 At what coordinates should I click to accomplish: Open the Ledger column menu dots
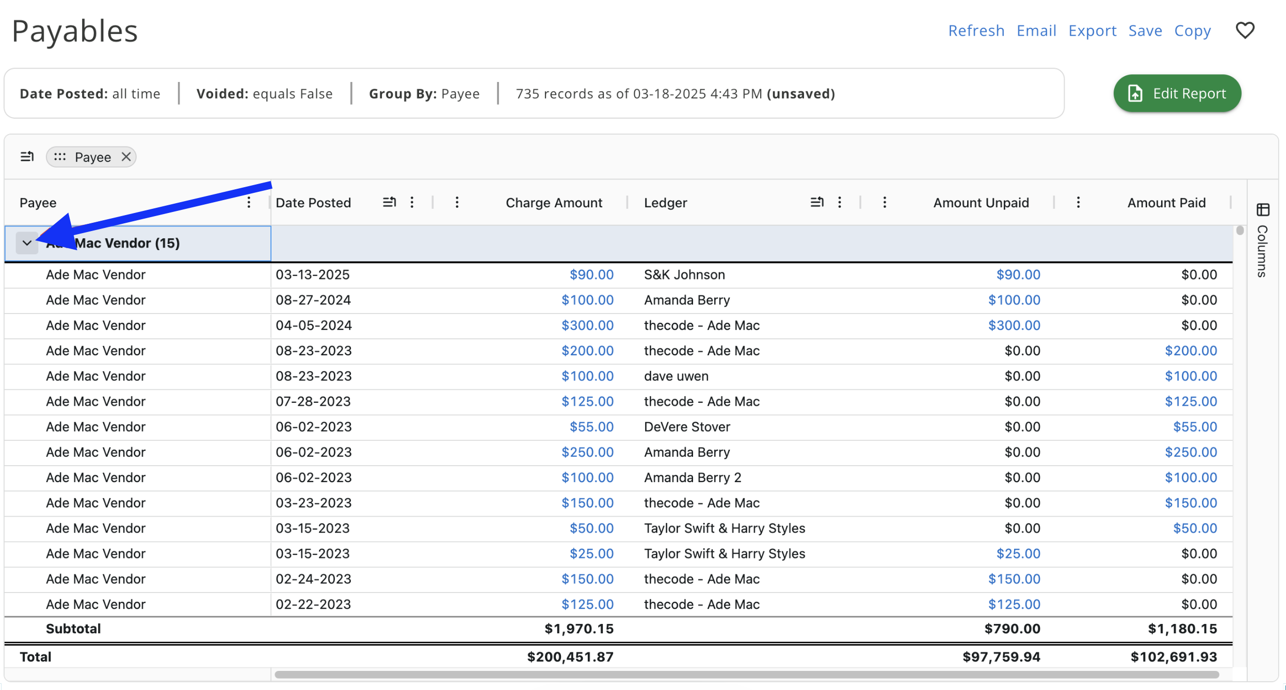pyautogui.click(x=840, y=202)
